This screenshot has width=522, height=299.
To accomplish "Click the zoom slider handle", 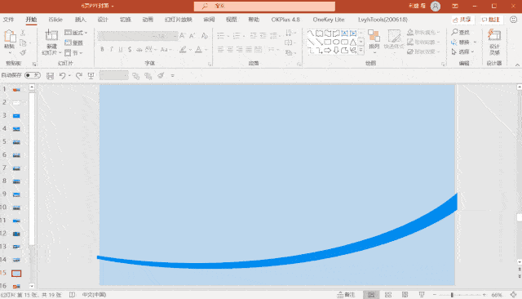I will (452, 295).
